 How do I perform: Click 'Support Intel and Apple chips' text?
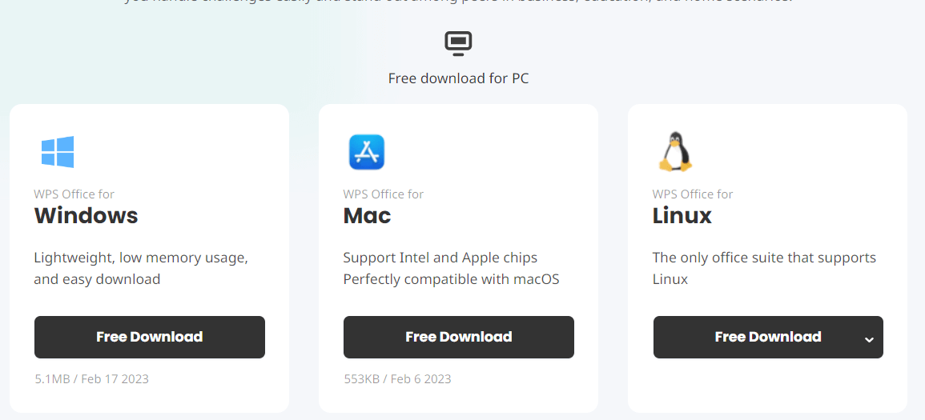[440, 258]
